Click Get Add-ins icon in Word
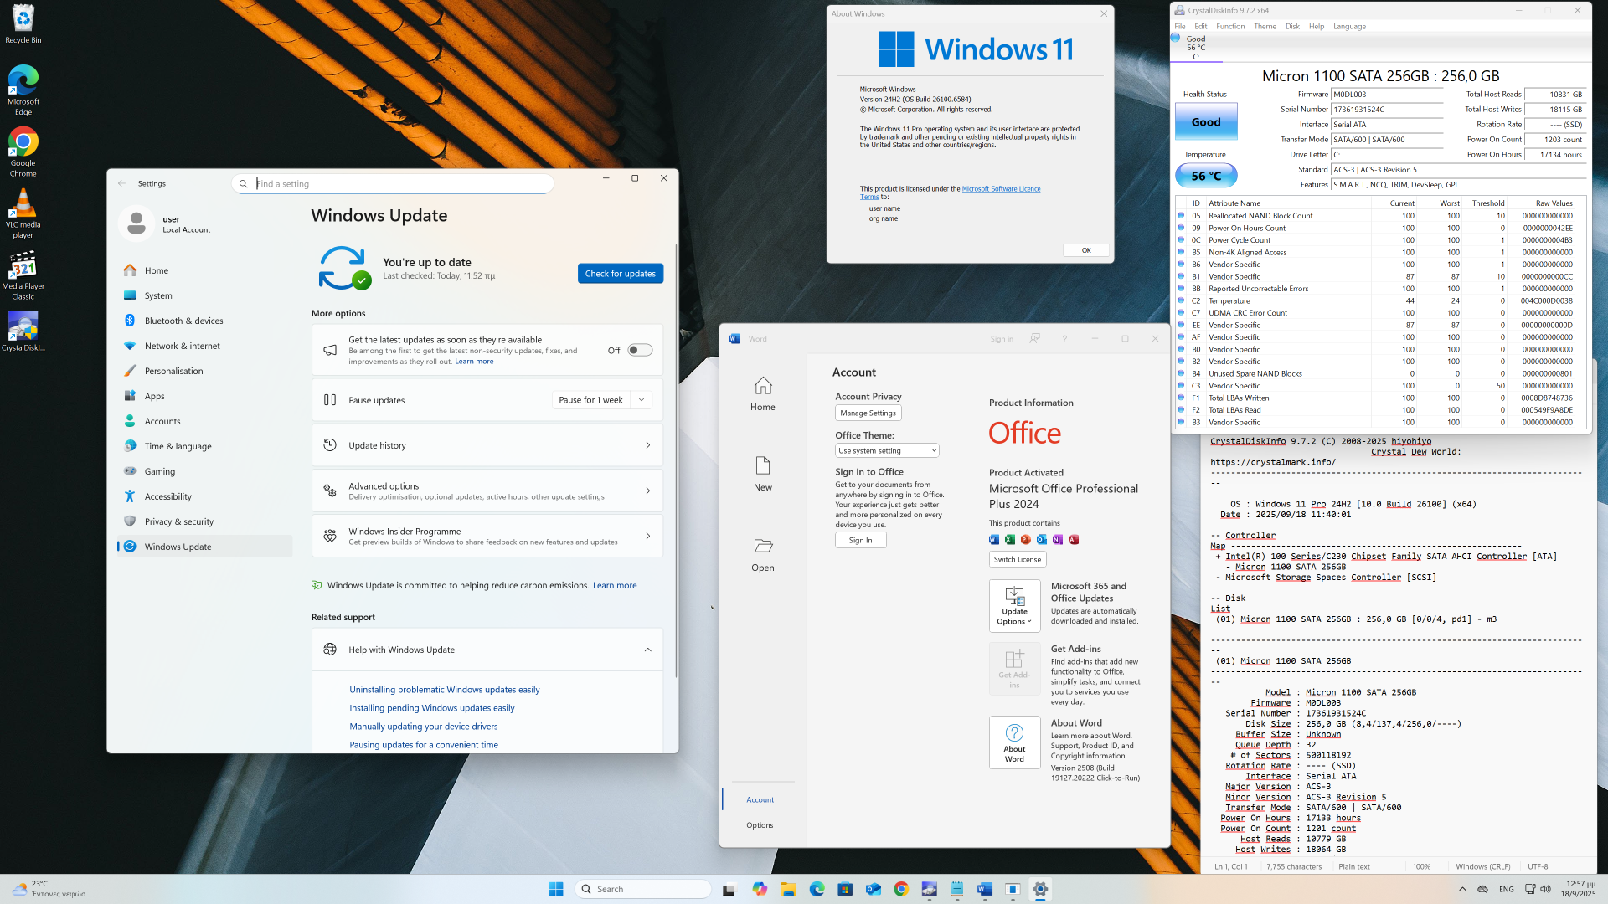This screenshot has width=1608, height=904. pyautogui.click(x=1014, y=668)
